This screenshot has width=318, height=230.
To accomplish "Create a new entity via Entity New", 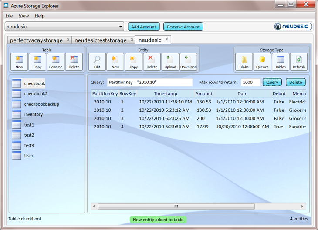I will [115, 62].
